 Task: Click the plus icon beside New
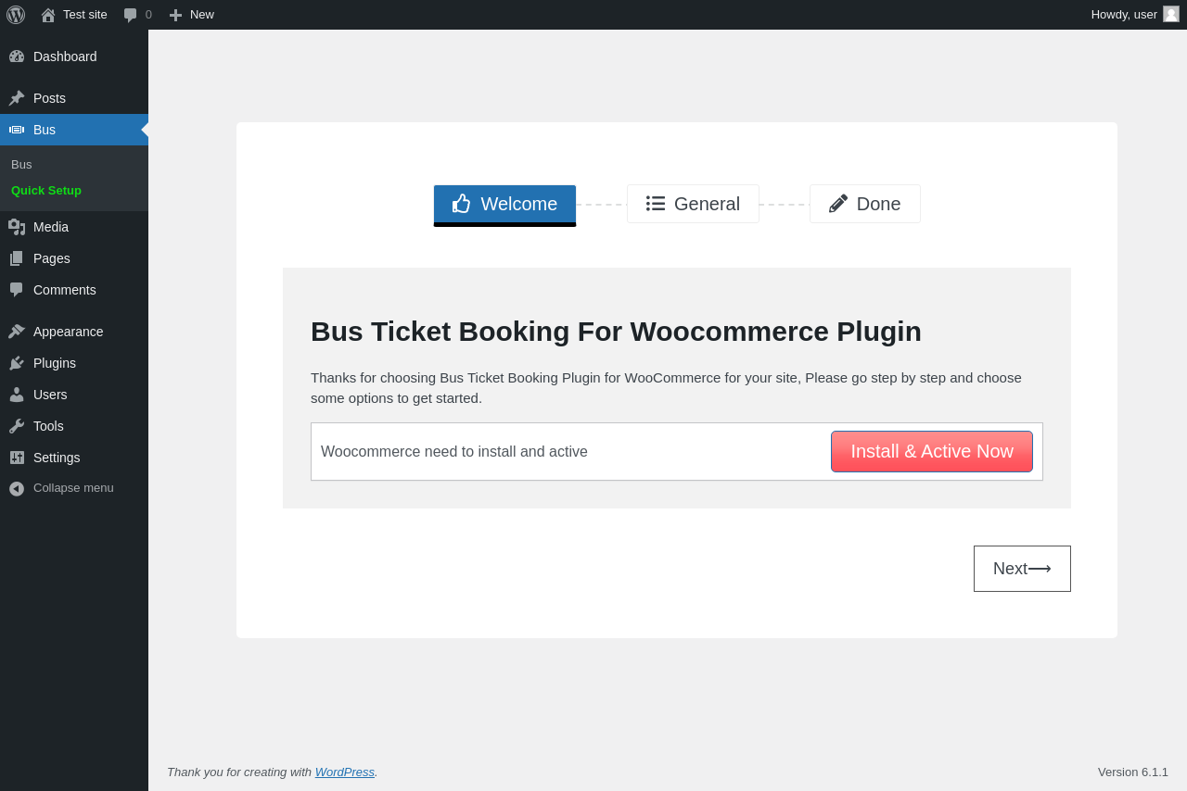point(175,15)
